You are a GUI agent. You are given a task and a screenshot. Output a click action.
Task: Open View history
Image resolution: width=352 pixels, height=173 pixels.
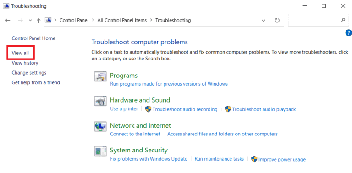(x=25, y=63)
